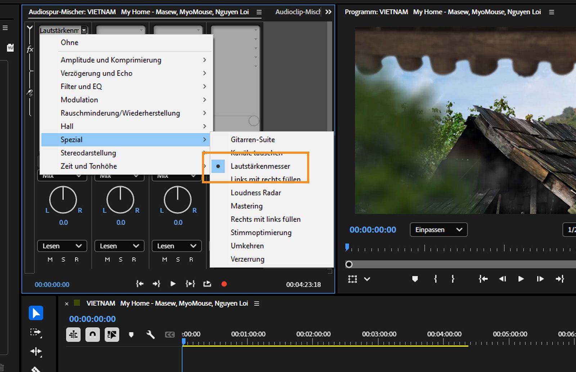Image resolution: width=576 pixels, height=372 pixels.
Task: Toggle loop playback in audio mixer
Action: point(207,284)
